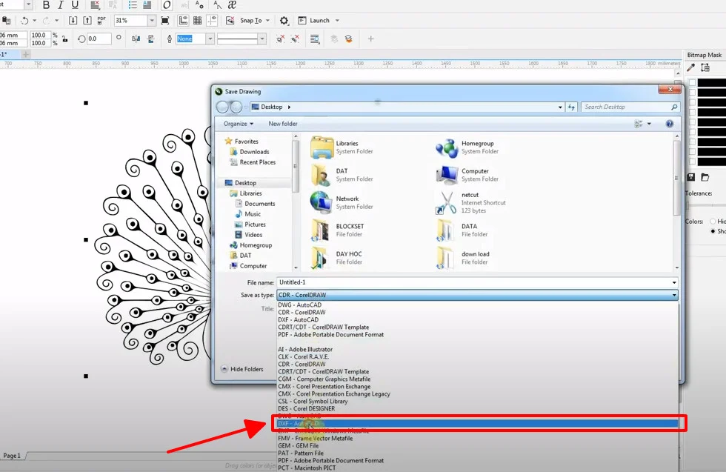Tick the topmost Bitmap Mask color checkbox
The height and width of the screenshot is (472, 726).
pyautogui.click(x=692, y=83)
